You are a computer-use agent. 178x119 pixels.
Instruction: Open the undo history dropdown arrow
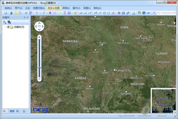coord(40,13)
